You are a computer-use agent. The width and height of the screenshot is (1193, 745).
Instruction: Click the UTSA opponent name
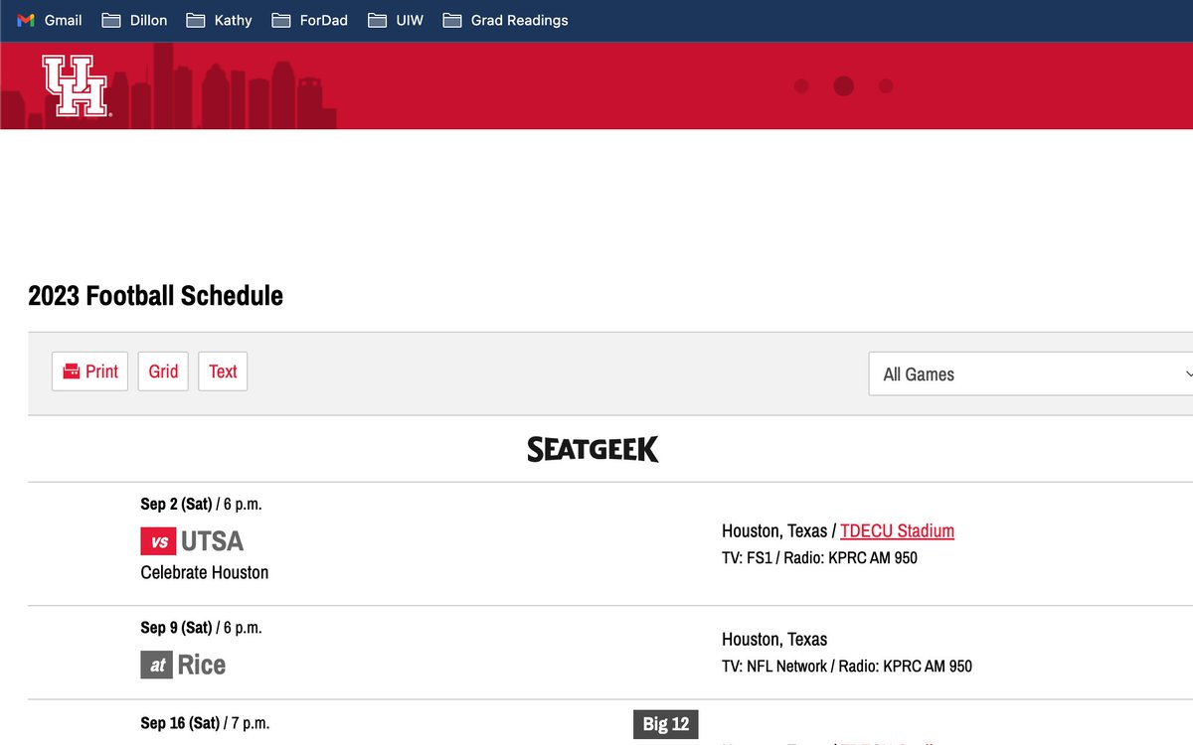click(x=212, y=541)
